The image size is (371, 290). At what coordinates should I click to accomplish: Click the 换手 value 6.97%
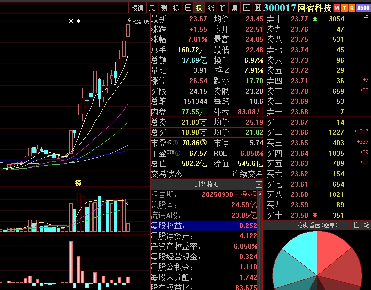pos(254,60)
